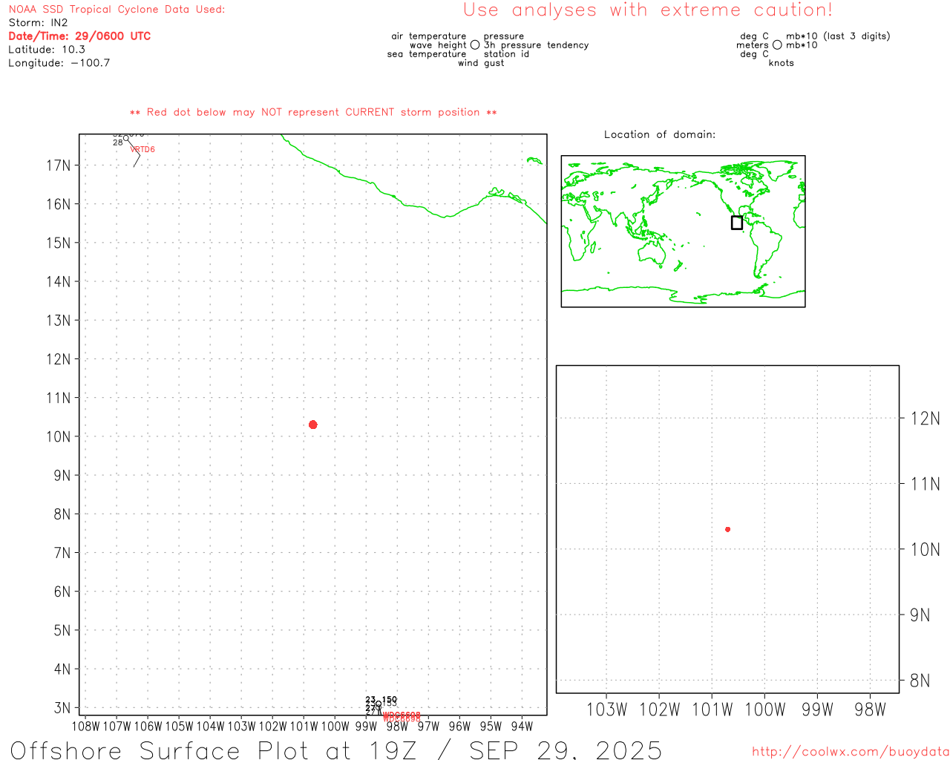Click the red storm dot on the zoomed inset map
The height and width of the screenshot is (760, 950).
point(728,529)
